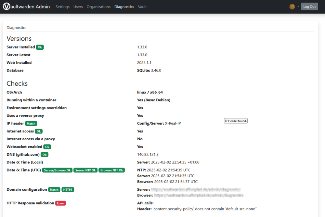Open the Settings menu
Screen dimensions: 325x217
click(62, 6)
